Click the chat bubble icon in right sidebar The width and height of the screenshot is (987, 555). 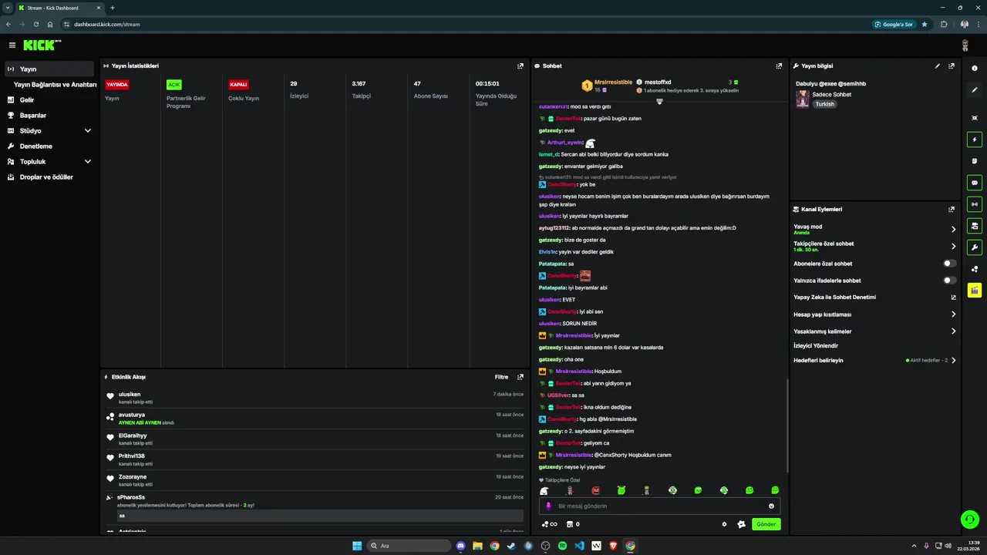tap(975, 183)
